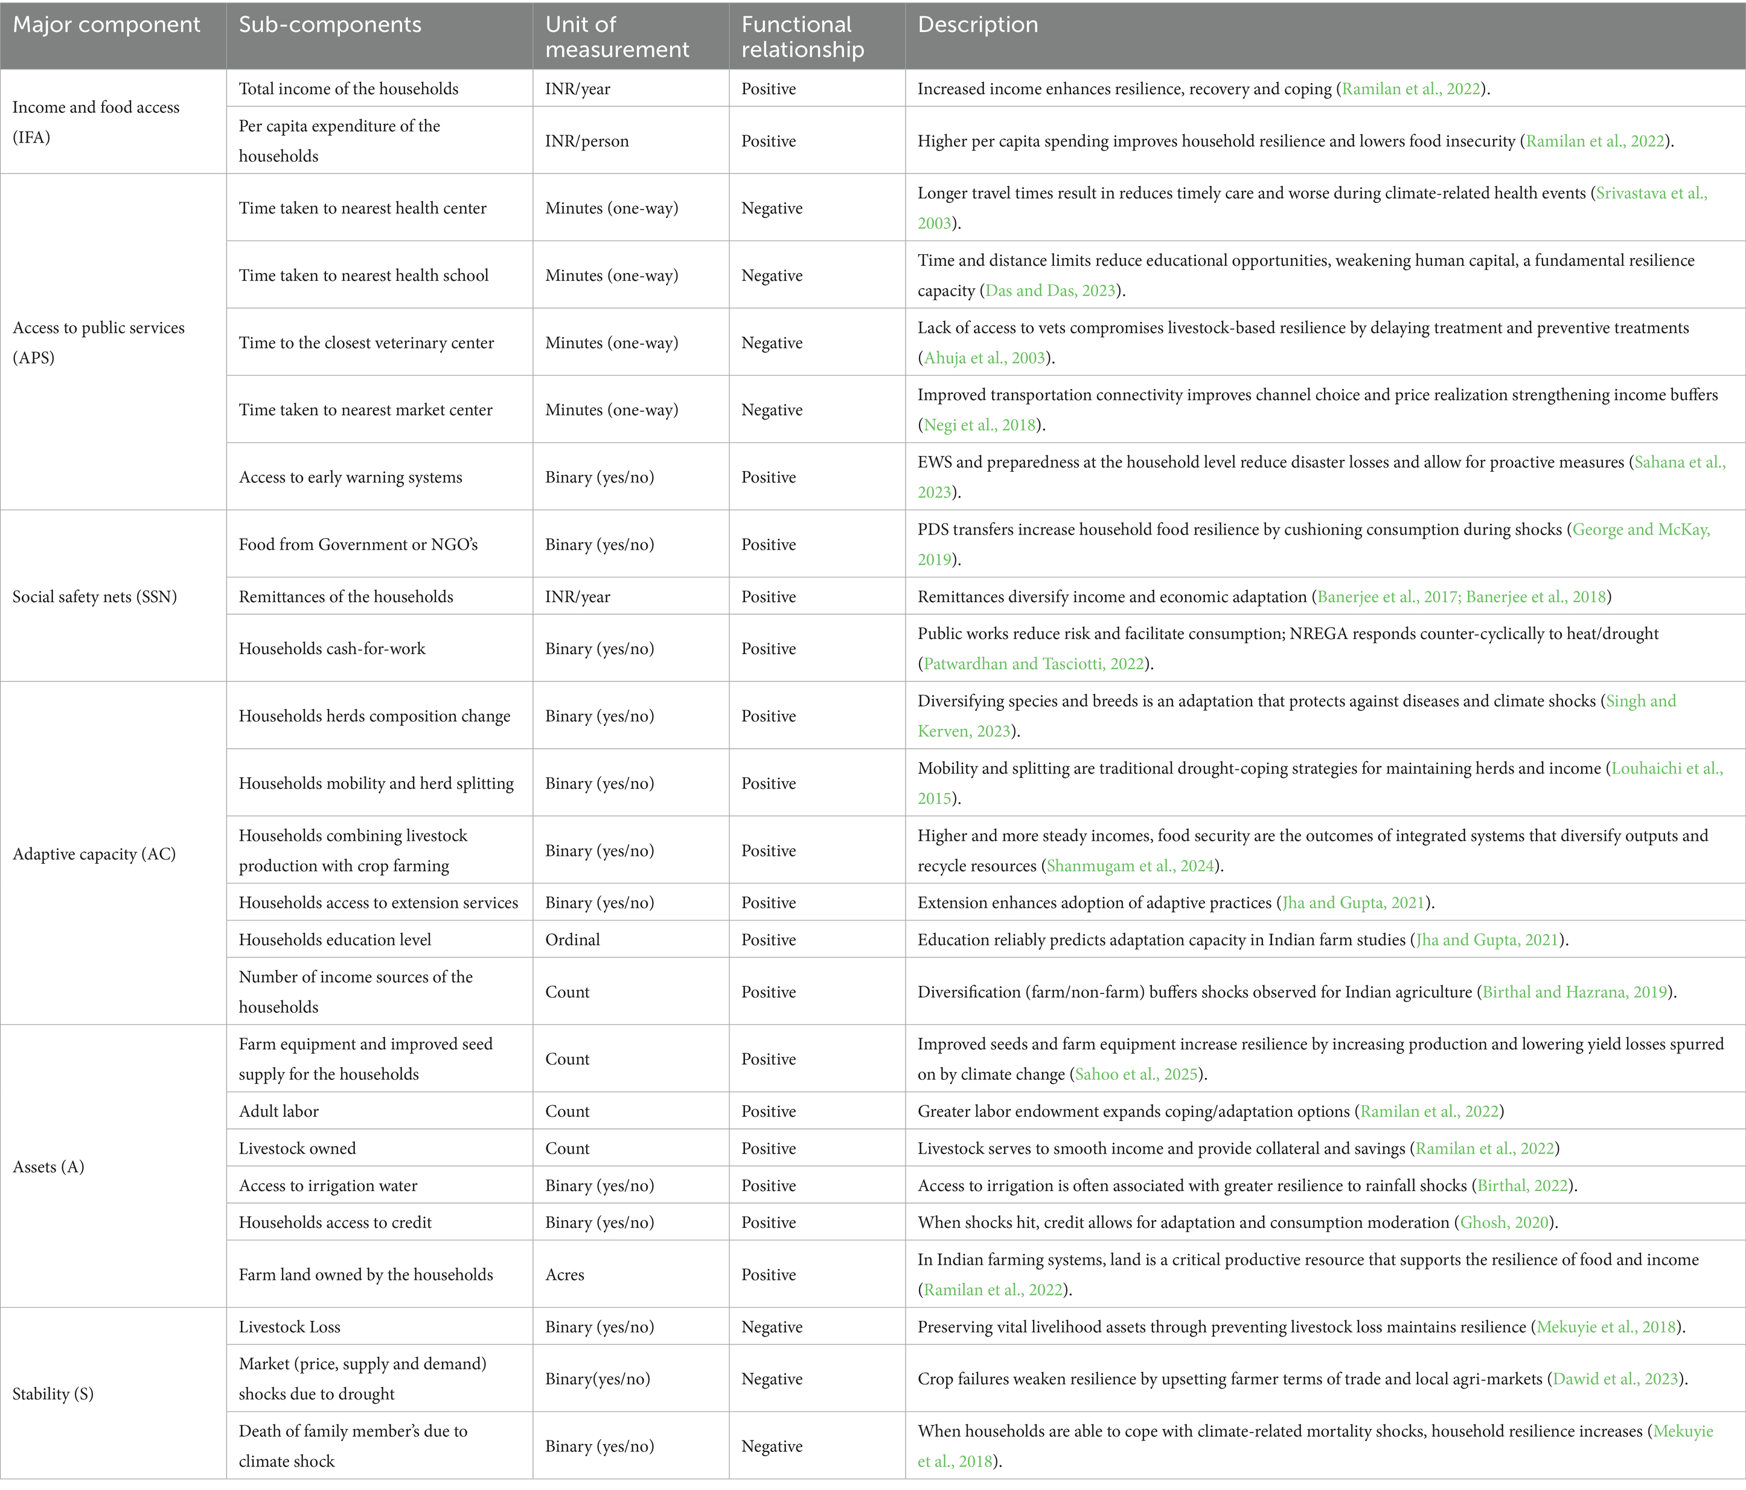Click the Adaptive capacity (AC) cell
The width and height of the screenshot is (1746, 1490).
coord(94,854)
